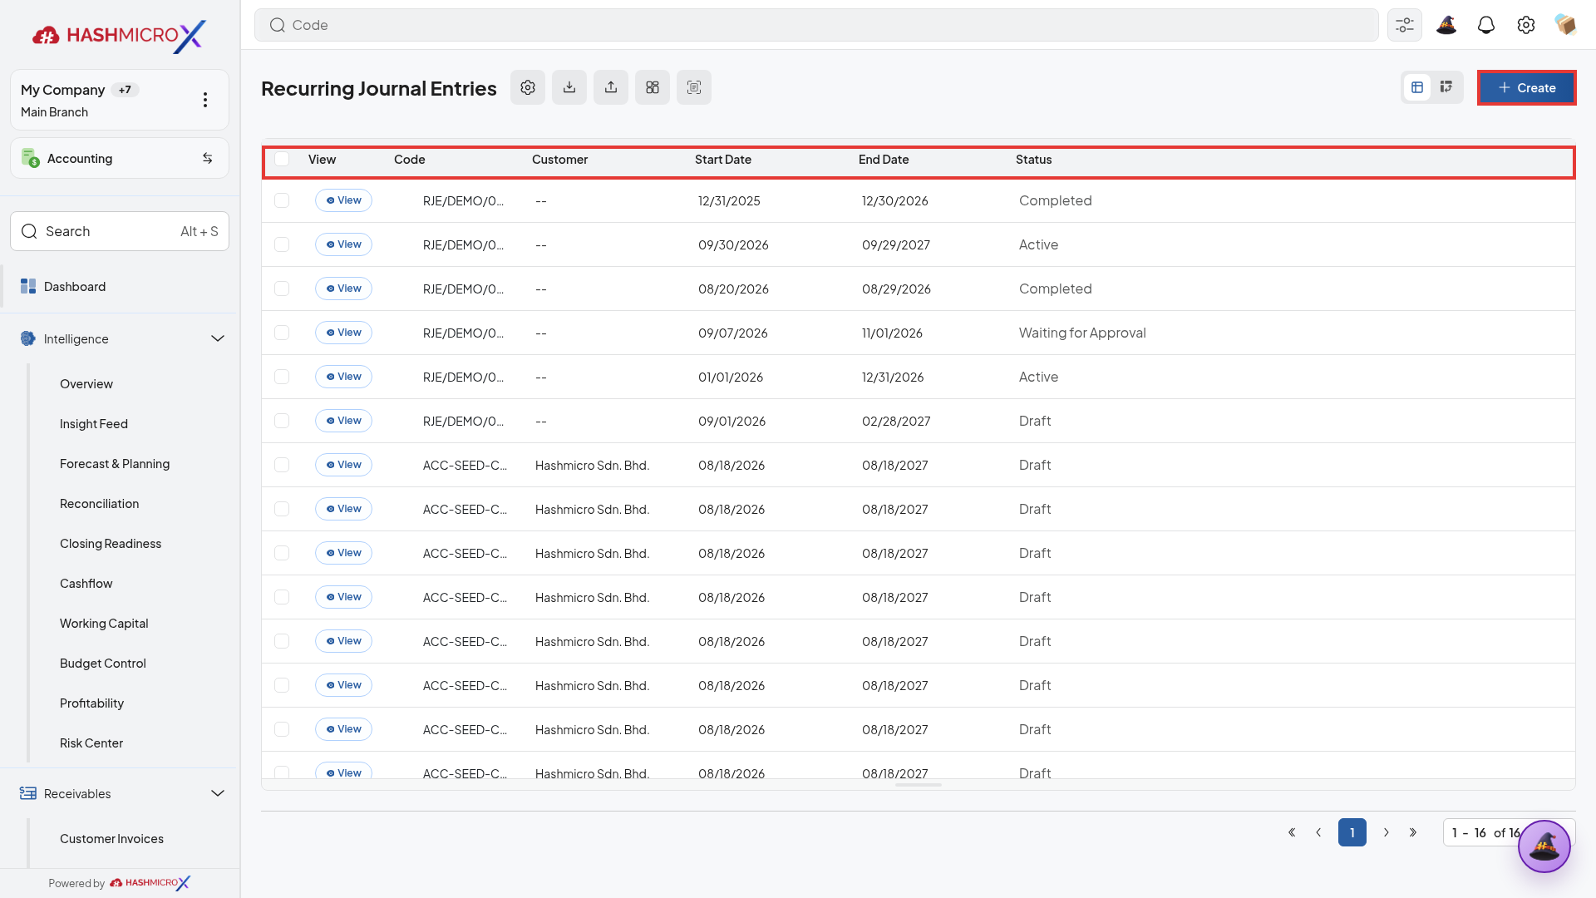Switch to the kanban view icon

(1446, 87)
